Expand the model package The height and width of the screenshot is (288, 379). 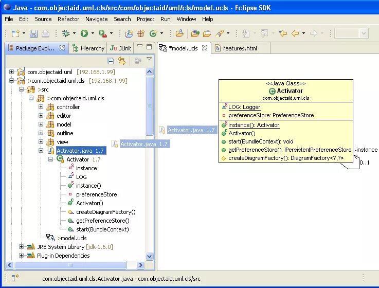41,124
